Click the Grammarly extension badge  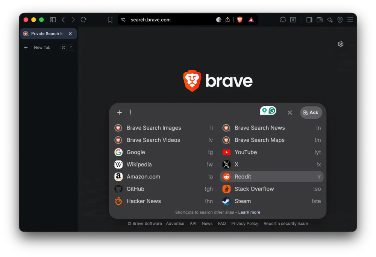click(268, 111)
